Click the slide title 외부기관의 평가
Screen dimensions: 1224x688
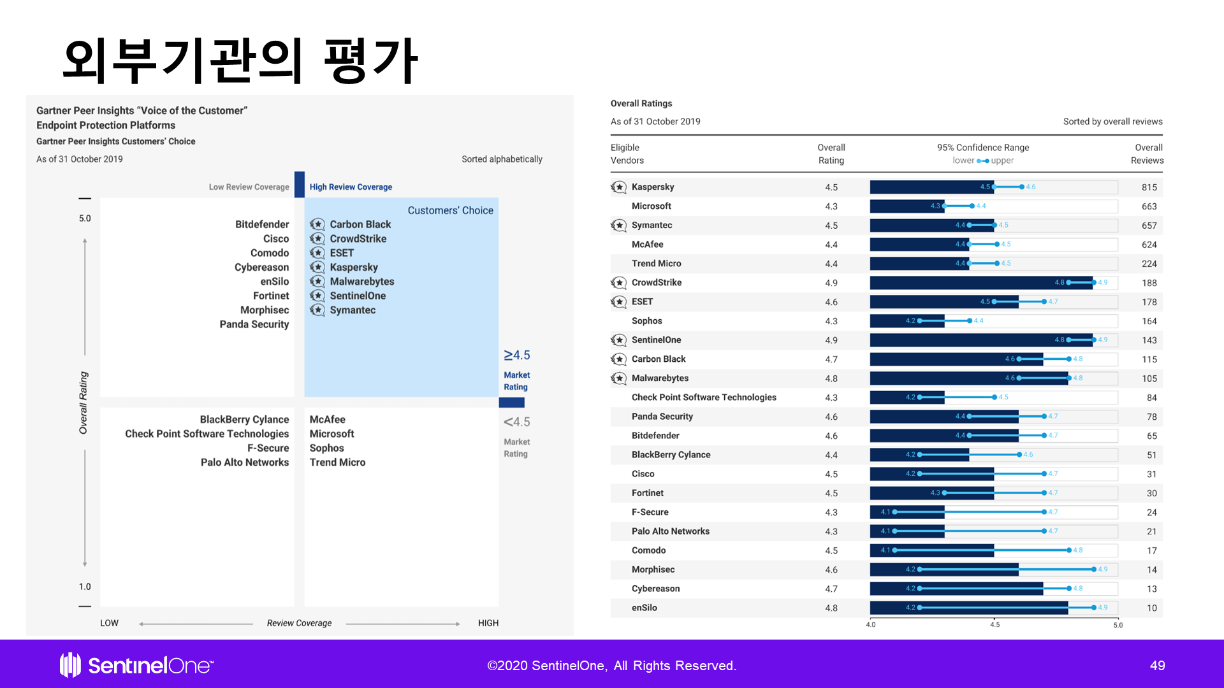[x=240, y=61]
